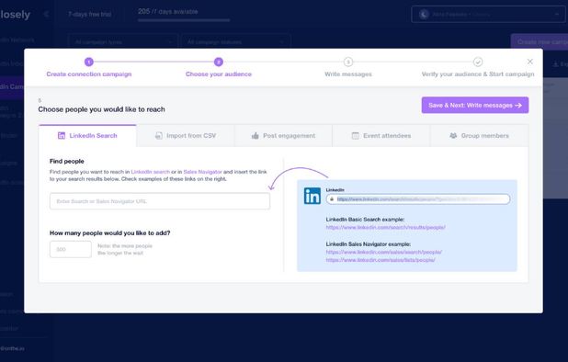Click the days available progress bar
568x362 pixels.
pos(184,20)
